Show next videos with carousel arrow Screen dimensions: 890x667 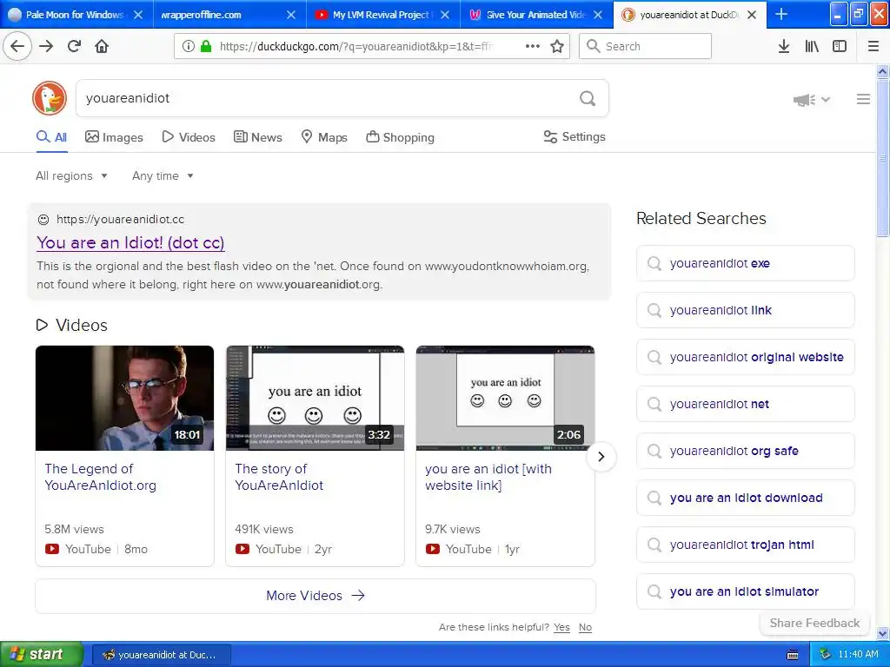pyautogui.click(x=601, y=457)
